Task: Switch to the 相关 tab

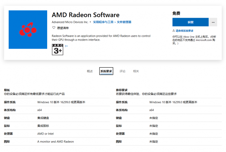Action: (x=136, y=71)
